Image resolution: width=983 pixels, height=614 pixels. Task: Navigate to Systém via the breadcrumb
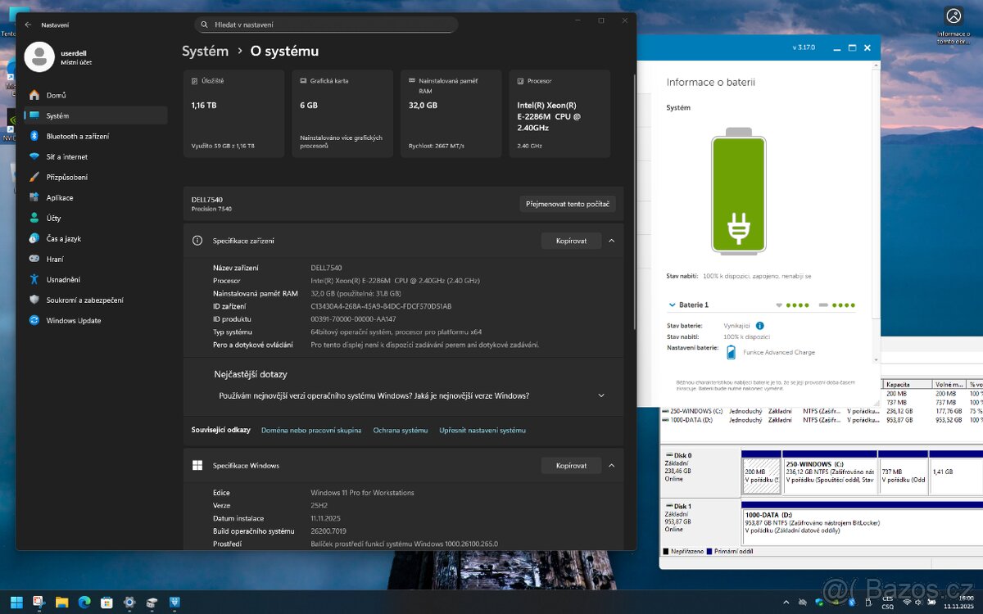tap(205, 51)
